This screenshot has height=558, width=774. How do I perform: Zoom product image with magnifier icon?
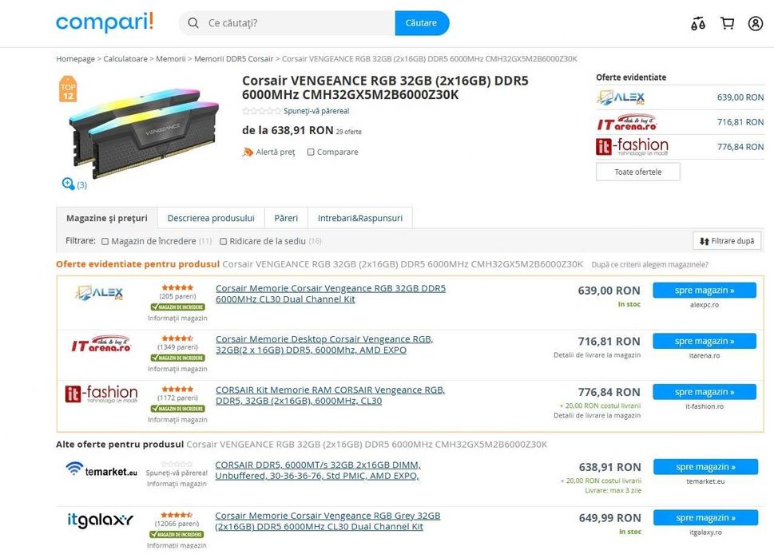(68, 184)
